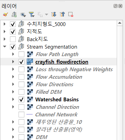
Task: Click the Filter Legend funnel icon
Action: point(32,14)
